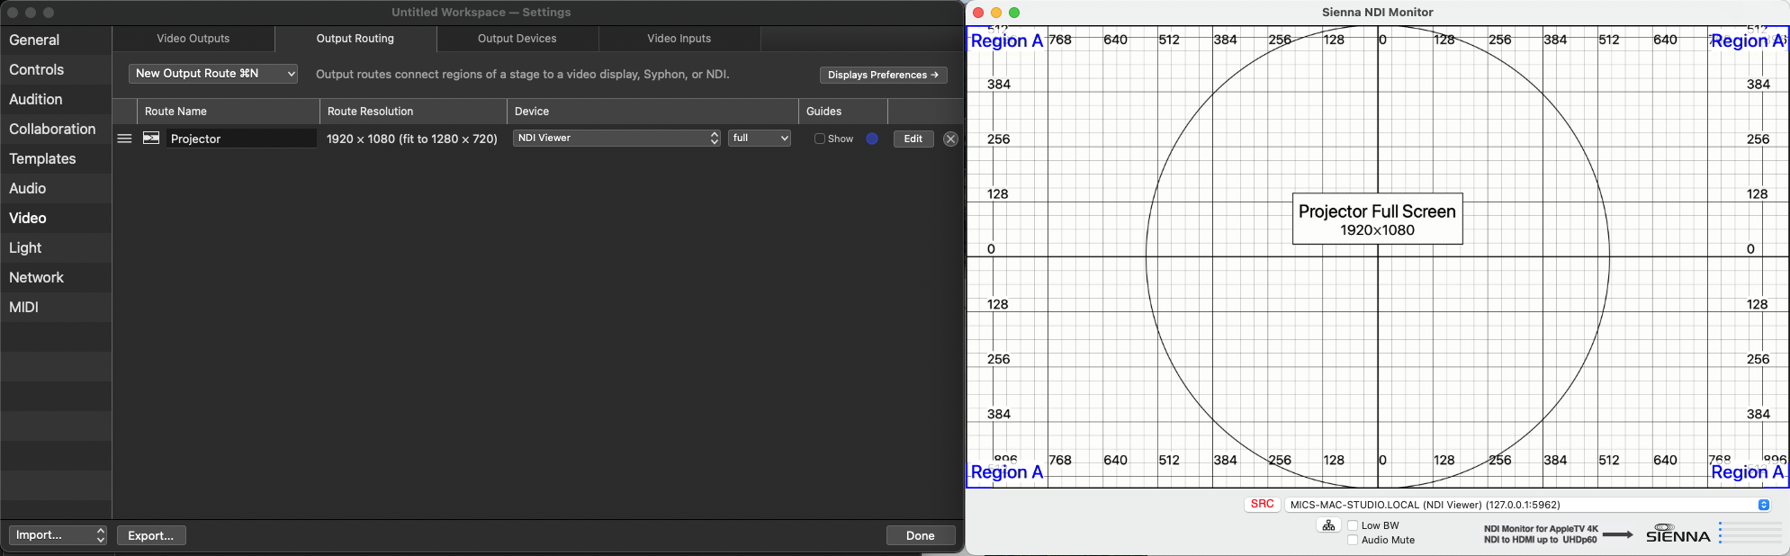Open Light settings in the sidebar
This screenshot has width=1790, height=556.
56,248
